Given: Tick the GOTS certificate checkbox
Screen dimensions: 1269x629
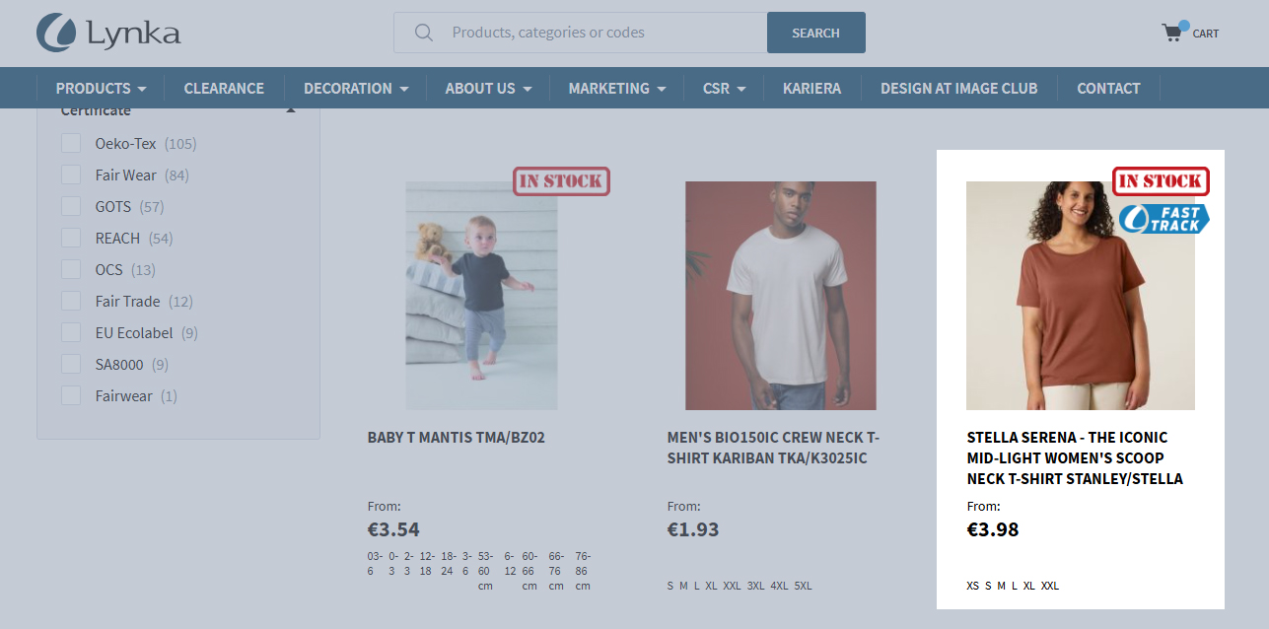Looking at the screenshot, I should pyautogui.click(x=71, y=207).
